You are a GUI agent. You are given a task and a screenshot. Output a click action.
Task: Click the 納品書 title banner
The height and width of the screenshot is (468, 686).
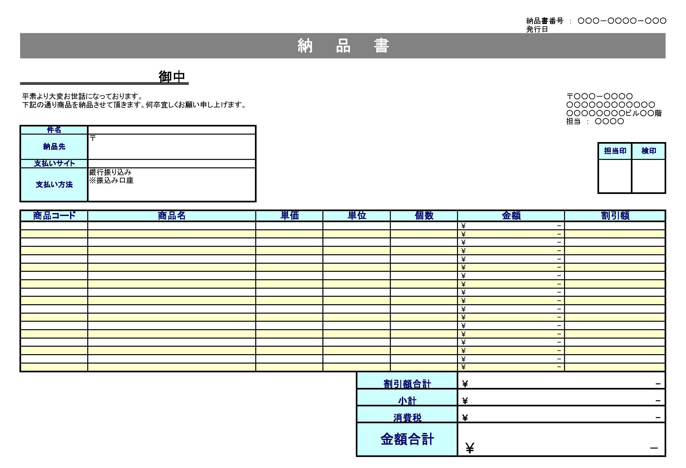click(343, 46)
